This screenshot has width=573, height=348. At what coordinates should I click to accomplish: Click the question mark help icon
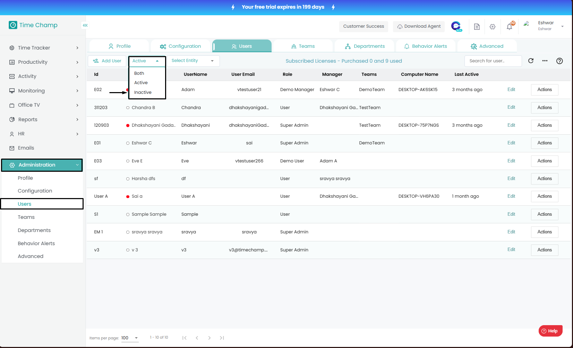(x=559, y=61)
